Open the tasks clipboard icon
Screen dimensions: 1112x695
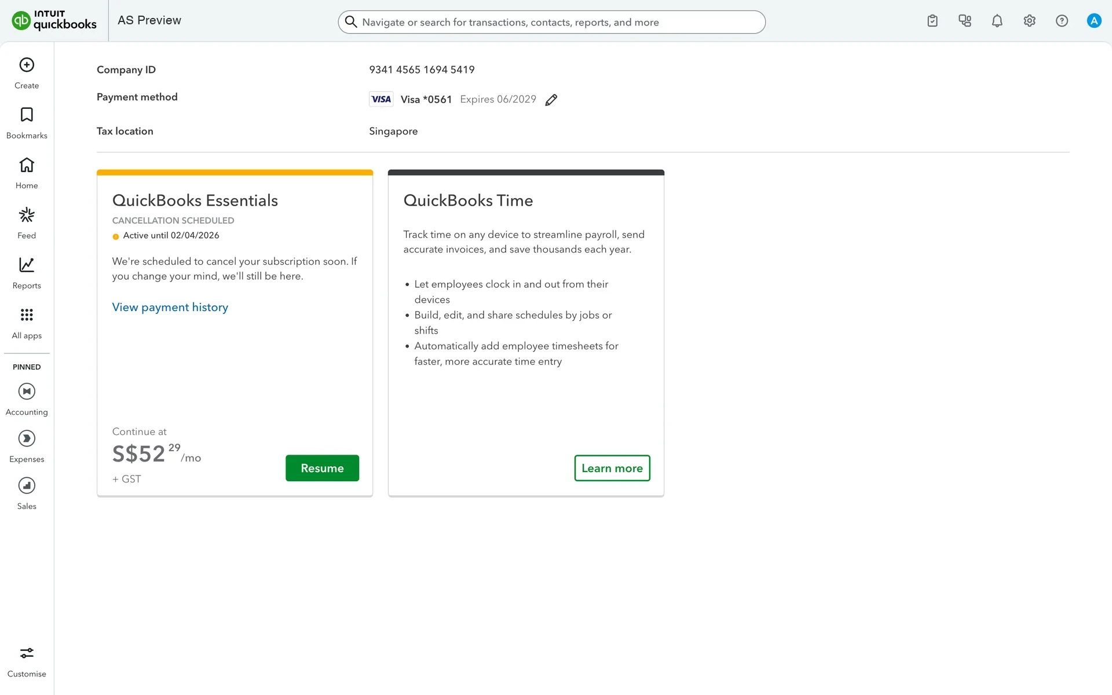(x=932, y=21)
